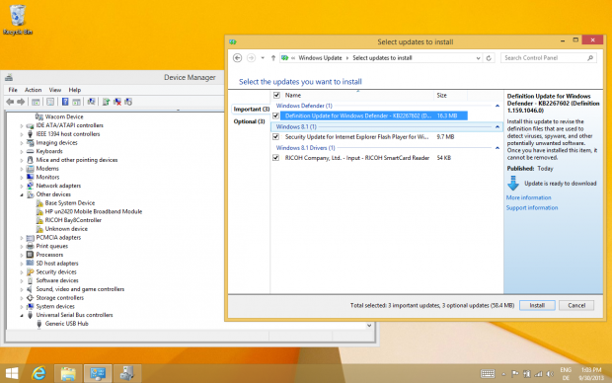Expand Sound, video and game controllers node
Viewport: 612px width, 383px height.
coord(22,289)
